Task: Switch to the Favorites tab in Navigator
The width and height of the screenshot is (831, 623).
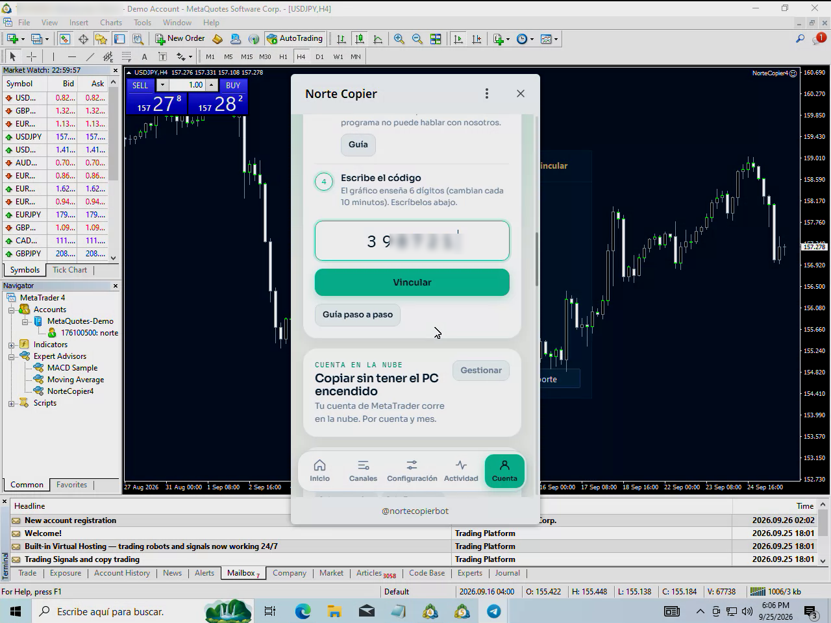Action: click(x=71, y=485)
